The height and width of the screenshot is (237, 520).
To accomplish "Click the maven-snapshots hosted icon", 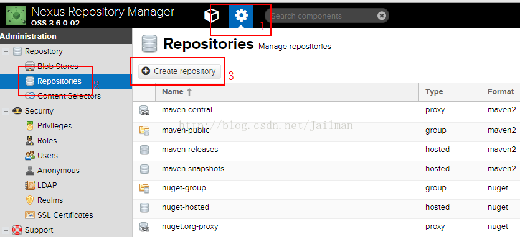I will click(x=144, y=169).
